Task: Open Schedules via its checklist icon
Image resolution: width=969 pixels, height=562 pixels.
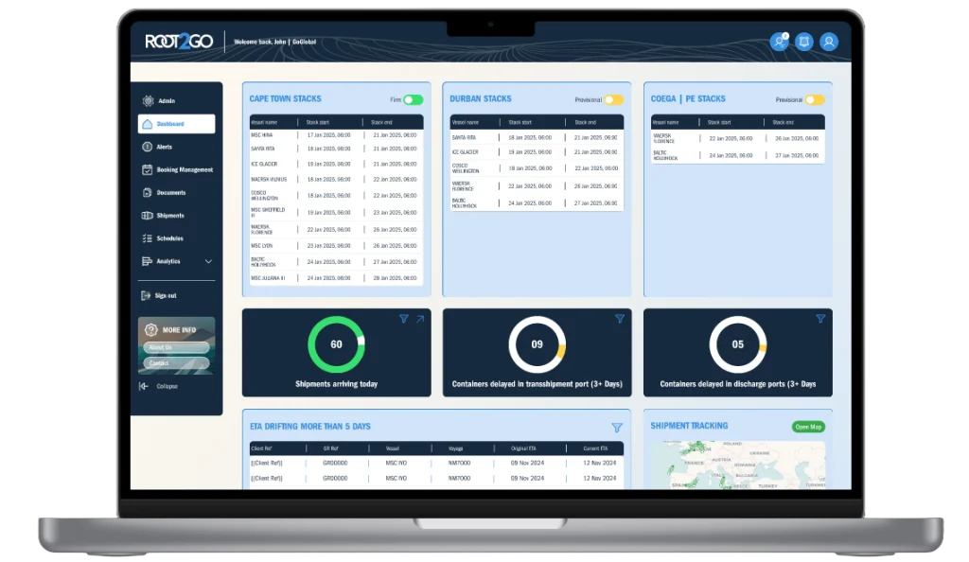Action: pyautogui.click(x=147, y=238)
